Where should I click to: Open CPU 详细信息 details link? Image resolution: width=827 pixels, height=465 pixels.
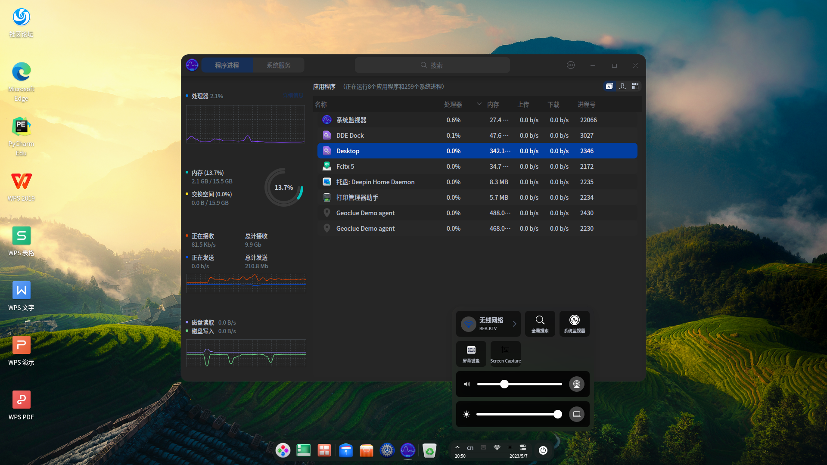coord(293,96)
